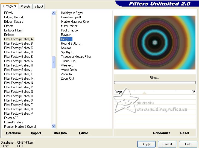The height and width of the screenshot is (148, 199).
Task: Choose the Round Button... filter
Action: pyautogui.click(x=71, y=43)
